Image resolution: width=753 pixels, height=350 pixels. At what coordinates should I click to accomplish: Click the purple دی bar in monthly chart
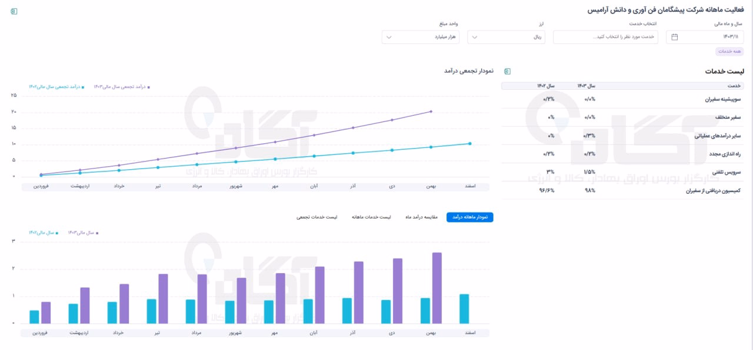[x=398, y=291]
